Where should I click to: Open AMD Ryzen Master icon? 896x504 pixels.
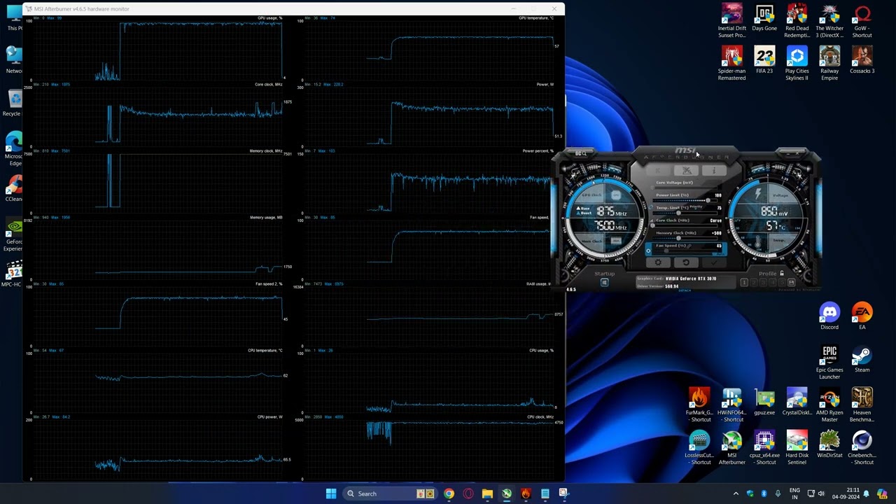pos(829,405)
